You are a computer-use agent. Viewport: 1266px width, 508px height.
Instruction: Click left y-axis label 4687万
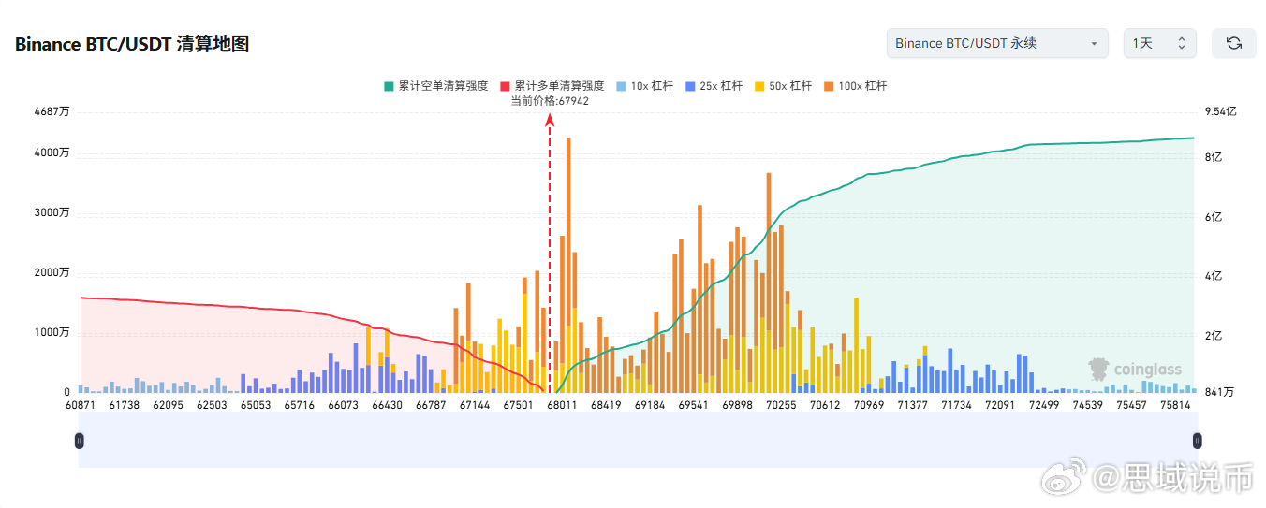[x=52, y=111]
